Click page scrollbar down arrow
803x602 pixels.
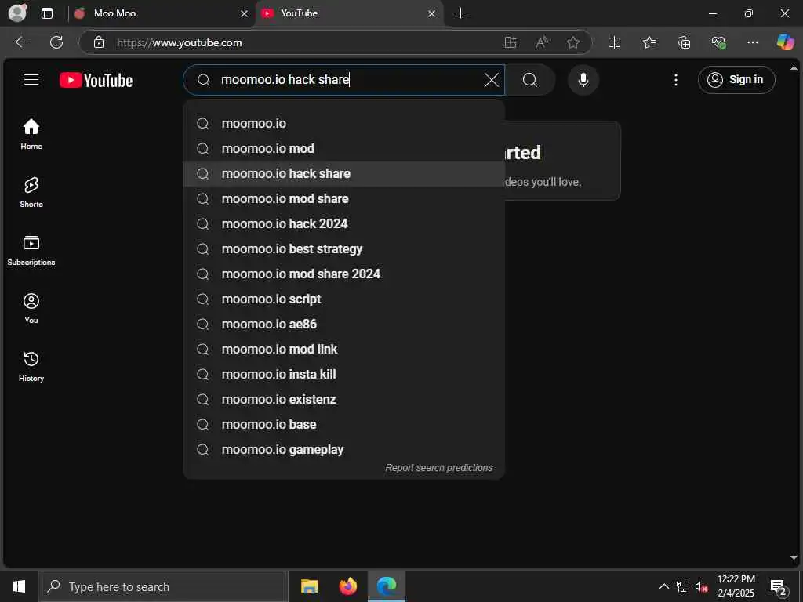click(794, 557)
